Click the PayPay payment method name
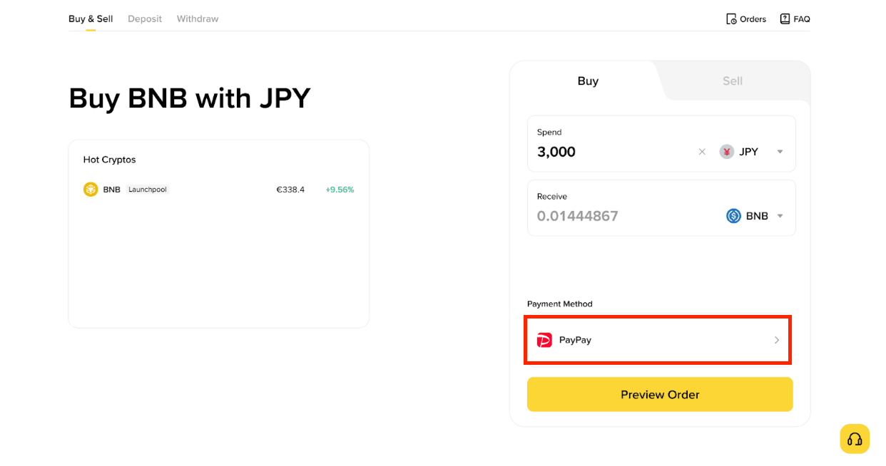 click(x=575, y=340)
